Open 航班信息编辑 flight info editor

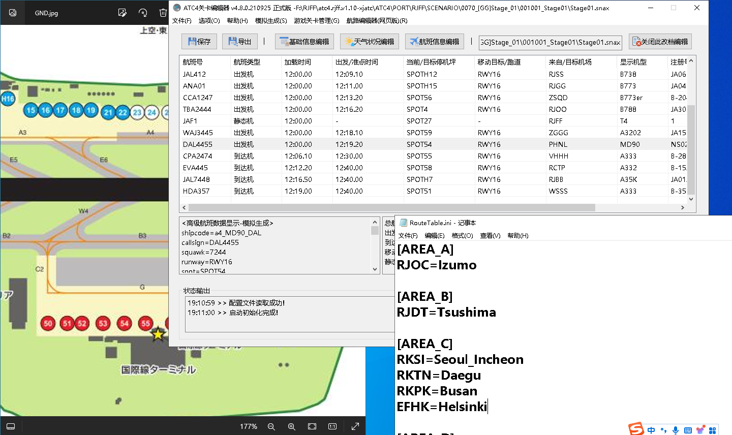435,42
